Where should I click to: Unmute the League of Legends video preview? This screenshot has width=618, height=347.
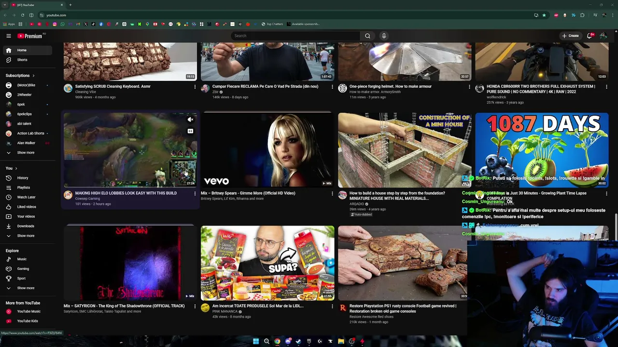(x=190, y=120)
